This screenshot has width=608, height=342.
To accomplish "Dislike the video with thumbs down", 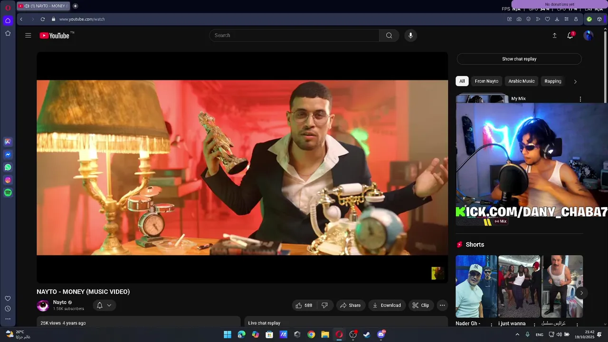I will click(x=325, y=305).
